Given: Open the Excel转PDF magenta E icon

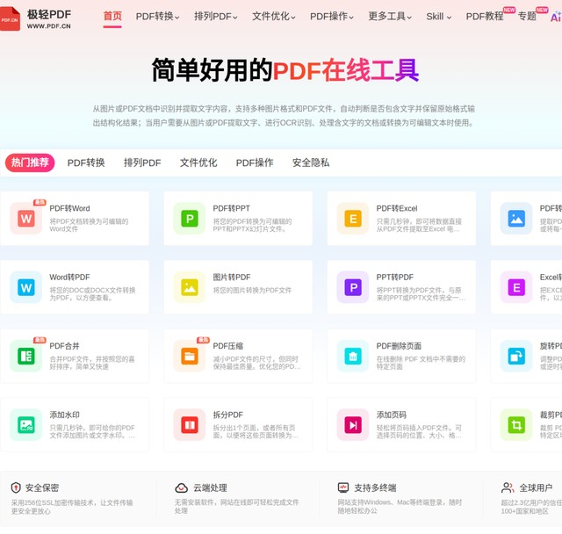Looking at the screenshot, I should (x=516, y=287).
